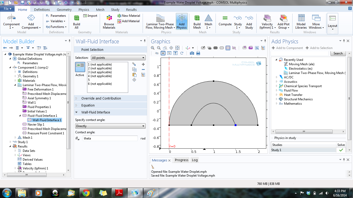This screenshot has width=353, height=198.
Task: Click the Model Builder vertical scrollbar
Action: (68, 102)
